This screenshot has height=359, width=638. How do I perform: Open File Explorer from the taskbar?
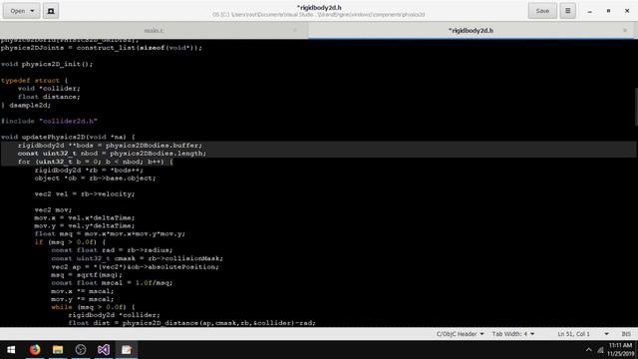58,350
